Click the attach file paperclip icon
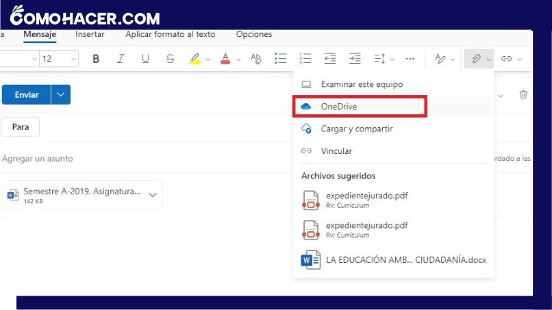This screenshot has width=552, height=310. click(476, 58)
